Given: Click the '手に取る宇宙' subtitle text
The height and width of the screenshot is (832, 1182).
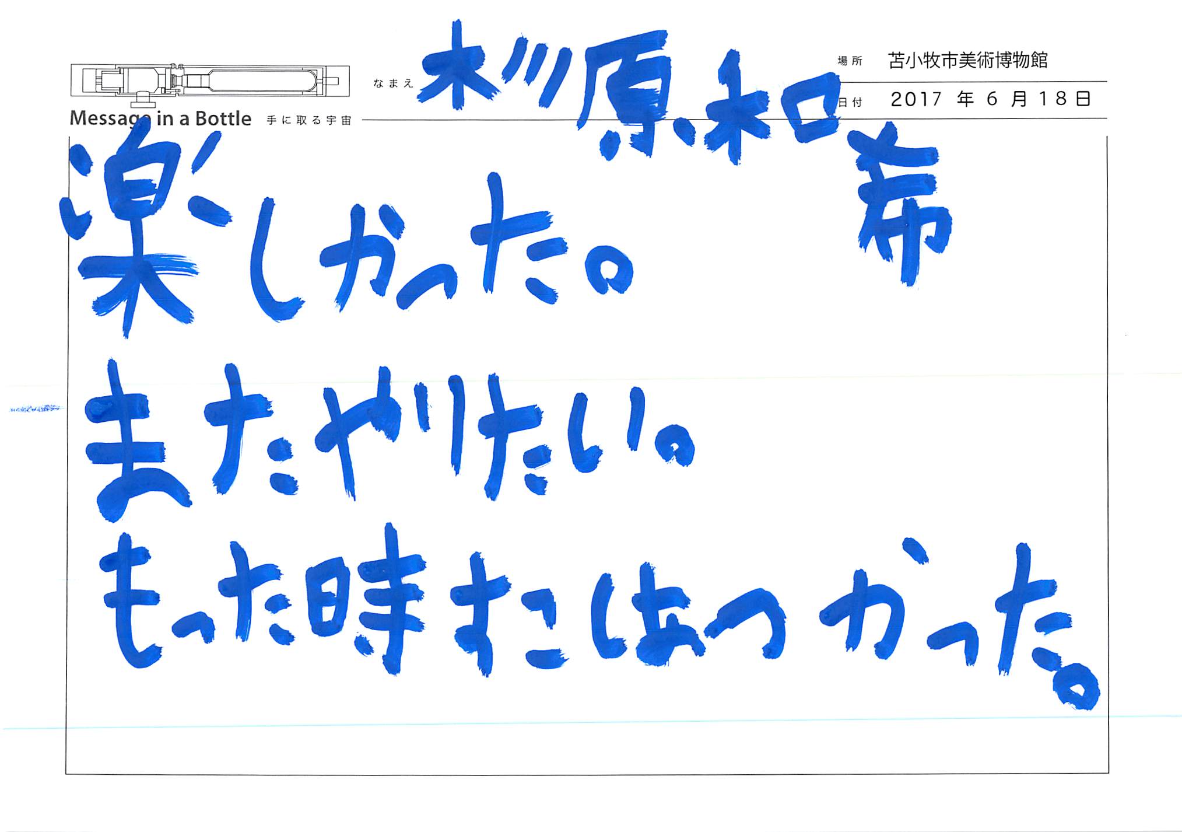Looking at the screenshot, I should (x=309, y=120).
